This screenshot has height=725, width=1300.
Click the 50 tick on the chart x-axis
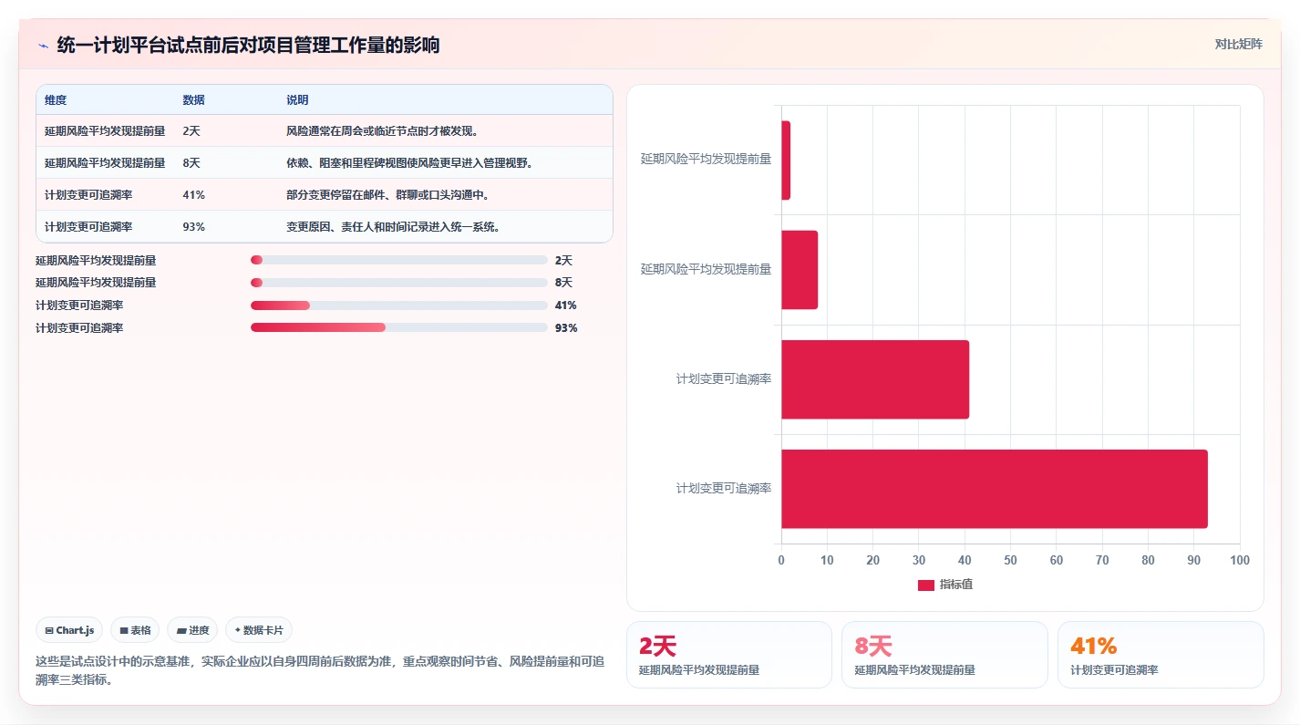(x=1010, y=560)
